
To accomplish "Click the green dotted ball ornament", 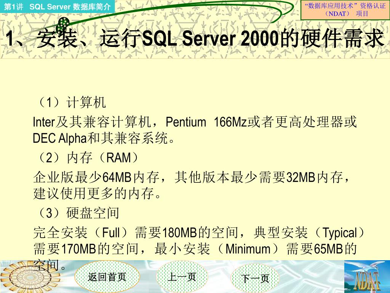I will pos(62,26).
